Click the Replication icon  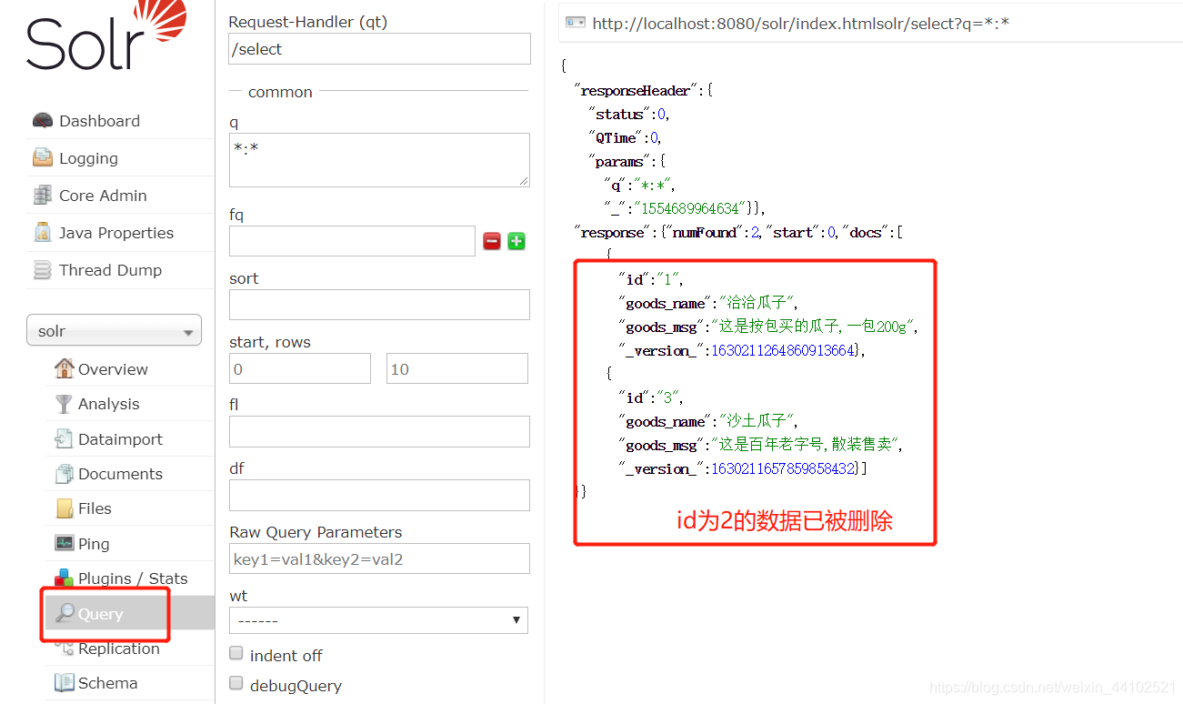(65, 648)
